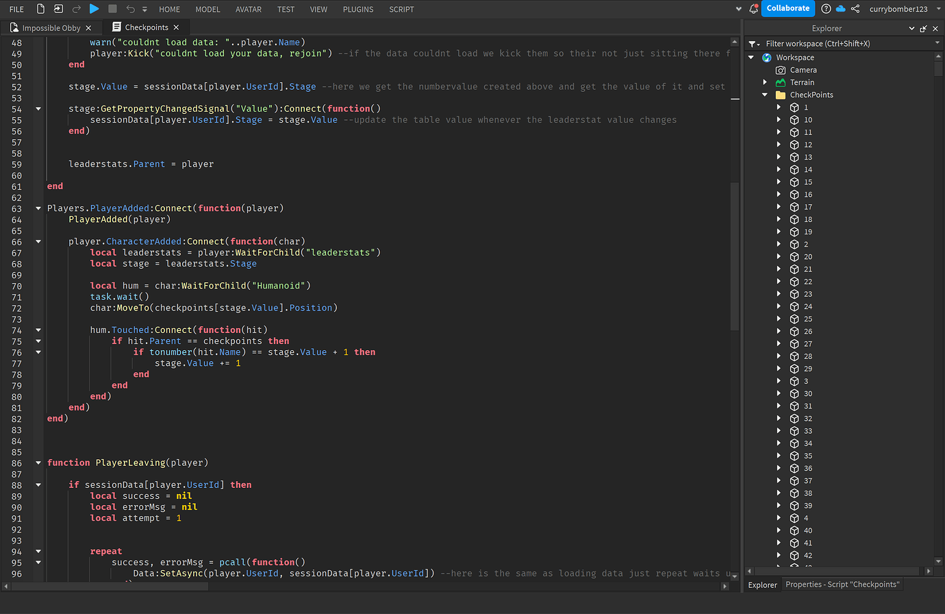Screen dimensions: 945x614
Task: Click the New file icon in top toolbar
Action: [x=41, y=9]
